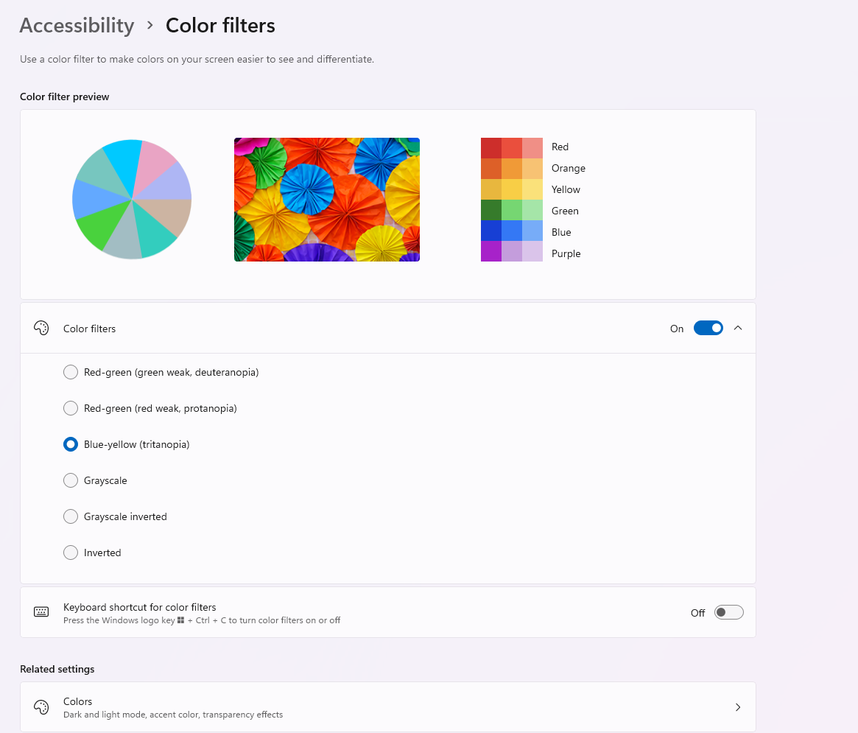
Task: Click the keyboard icon on the shortcut row
Action: click(41, 611)
